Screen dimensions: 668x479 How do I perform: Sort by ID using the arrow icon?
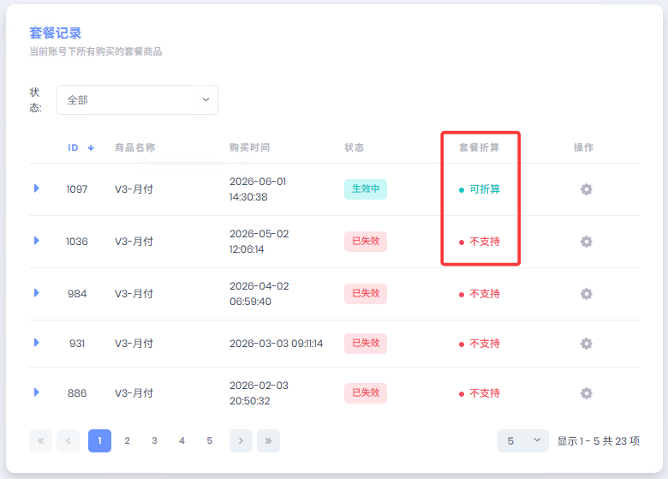click(x=91, y=148)
